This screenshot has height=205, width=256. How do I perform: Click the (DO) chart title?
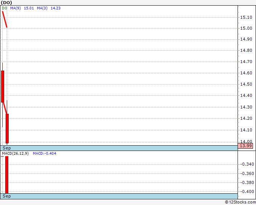pos(6,3)
